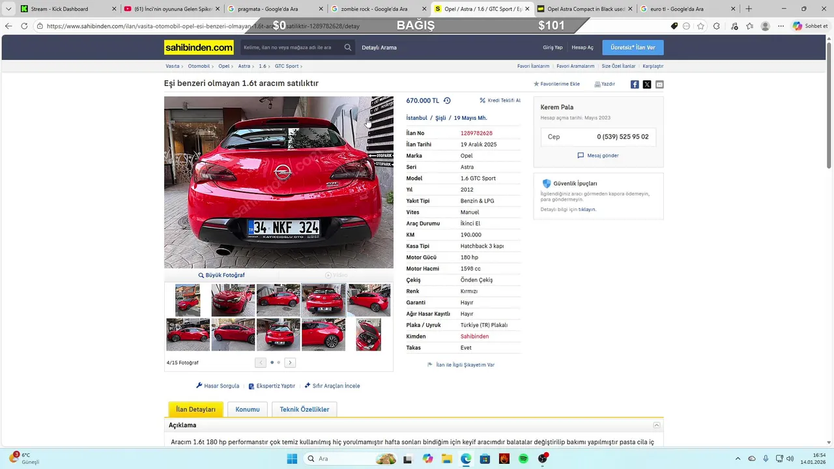Share the listing by email icon
The image size is (834, 469).
coord(659,84)
